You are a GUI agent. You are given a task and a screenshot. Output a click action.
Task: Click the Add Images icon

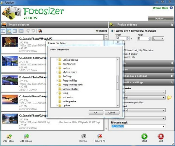click(x=26, y=137)
